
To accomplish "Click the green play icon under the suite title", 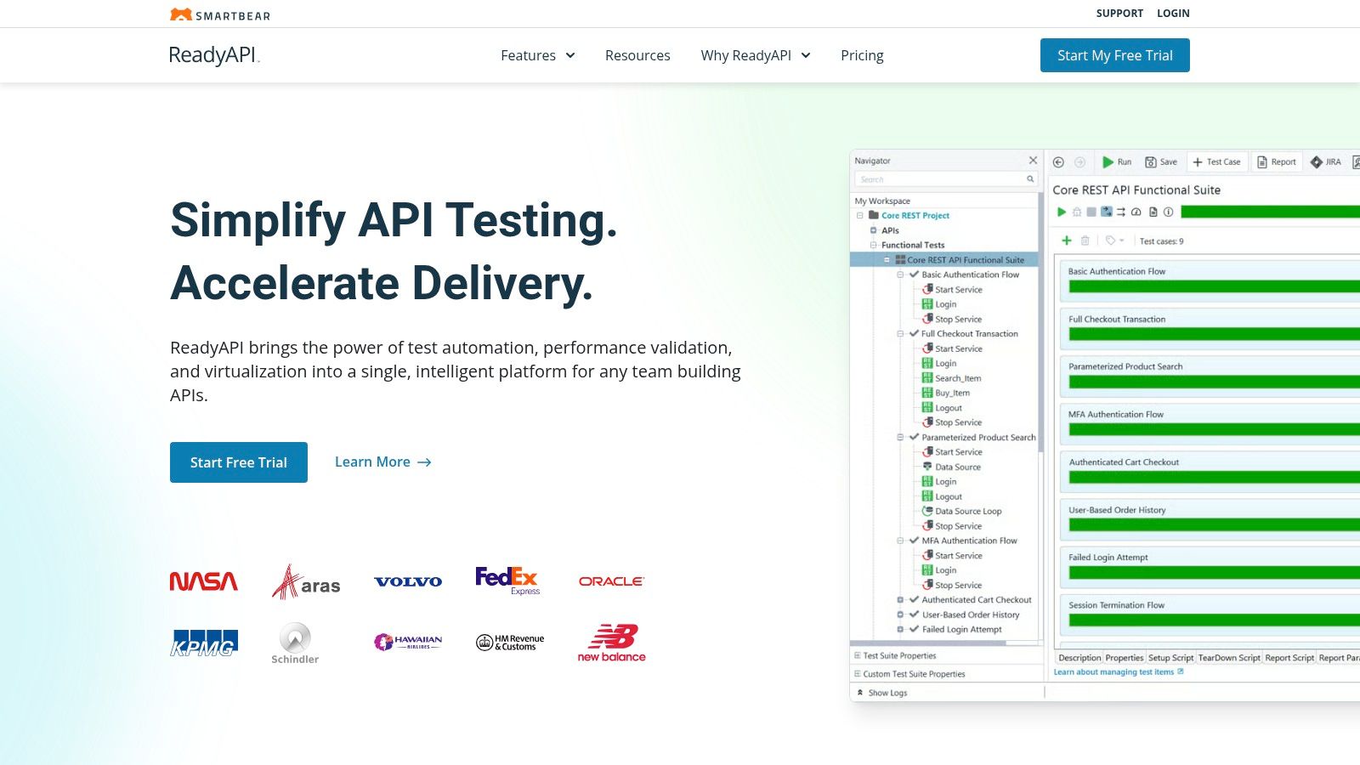I will pos(1062,212).
